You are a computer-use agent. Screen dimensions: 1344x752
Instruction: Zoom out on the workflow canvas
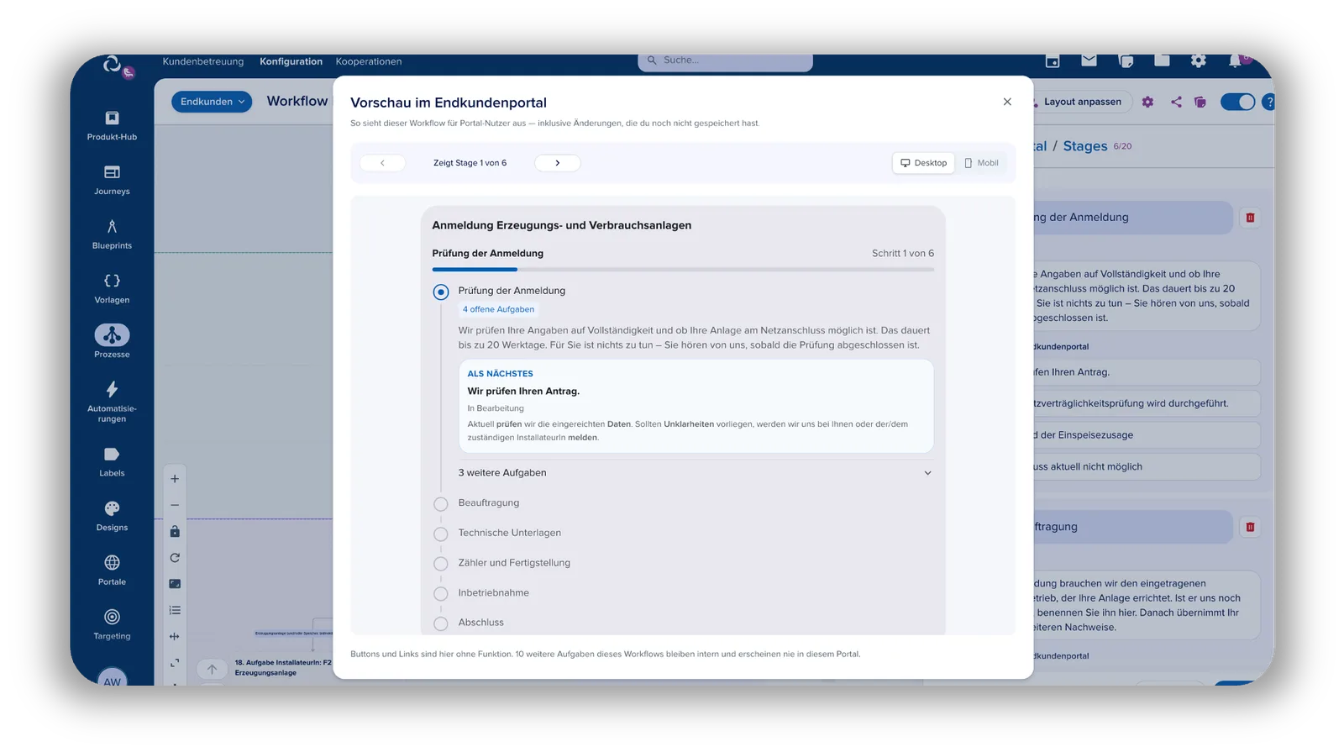click(175, 505)
